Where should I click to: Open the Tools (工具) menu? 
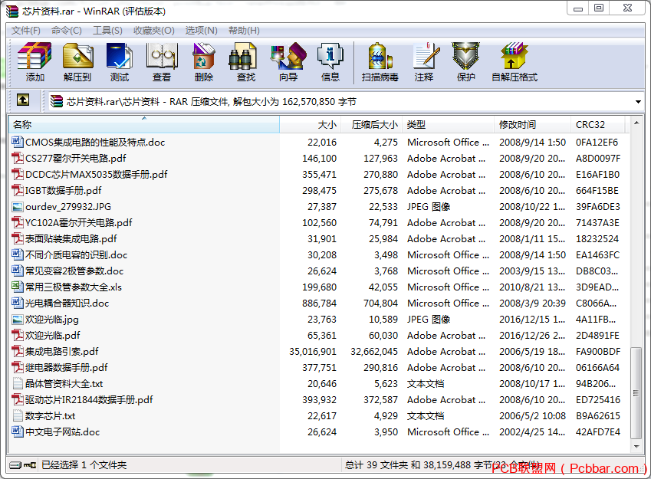[x=107, y=31]
